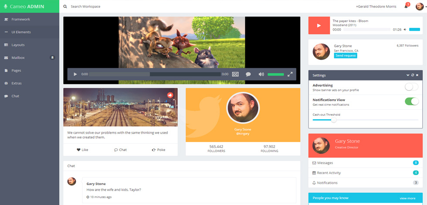Open Notifications row with badge 3

[x=366, y=183]
